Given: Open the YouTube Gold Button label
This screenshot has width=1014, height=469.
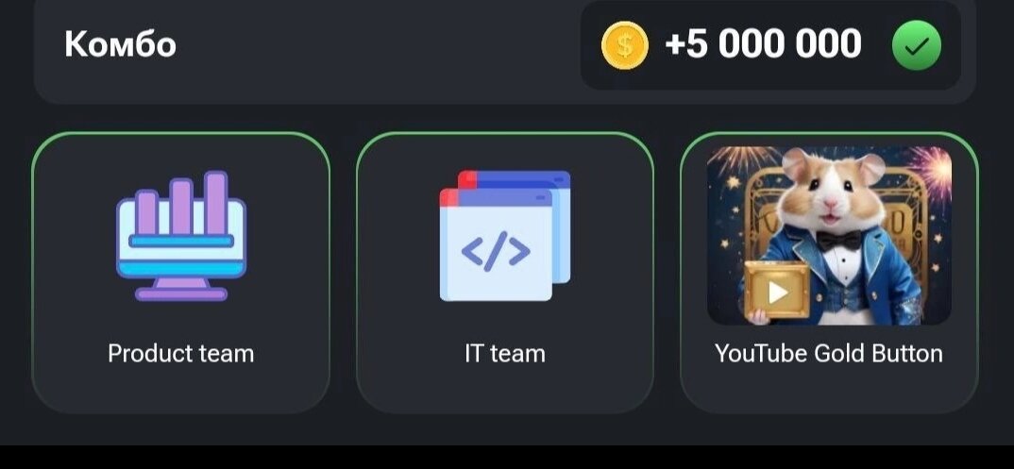Looking at the screenshot, I should click(829, 353).
